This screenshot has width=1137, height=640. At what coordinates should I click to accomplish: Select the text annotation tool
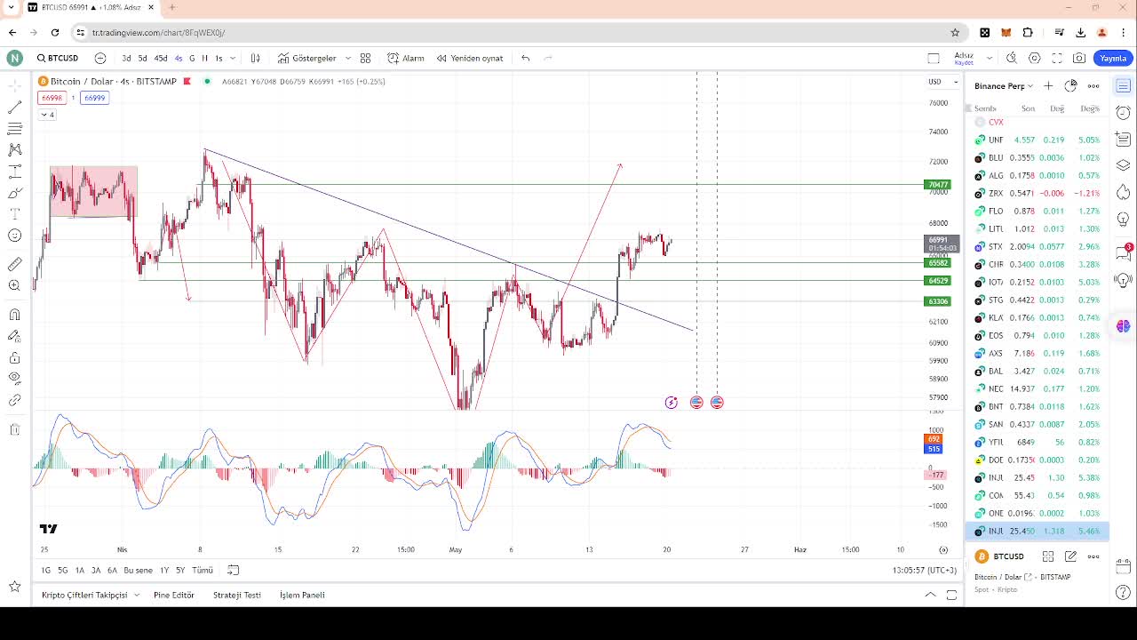tap(14, 214)
